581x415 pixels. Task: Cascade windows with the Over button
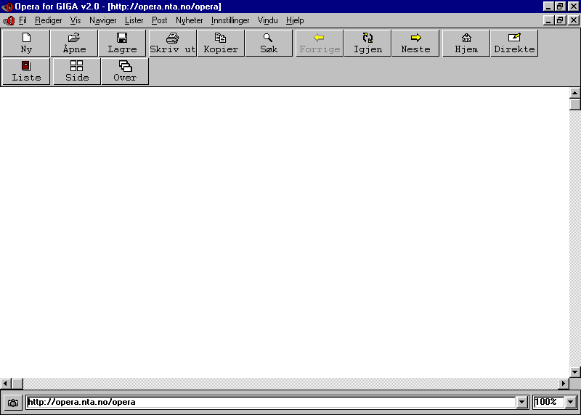(x=125, y=71)
